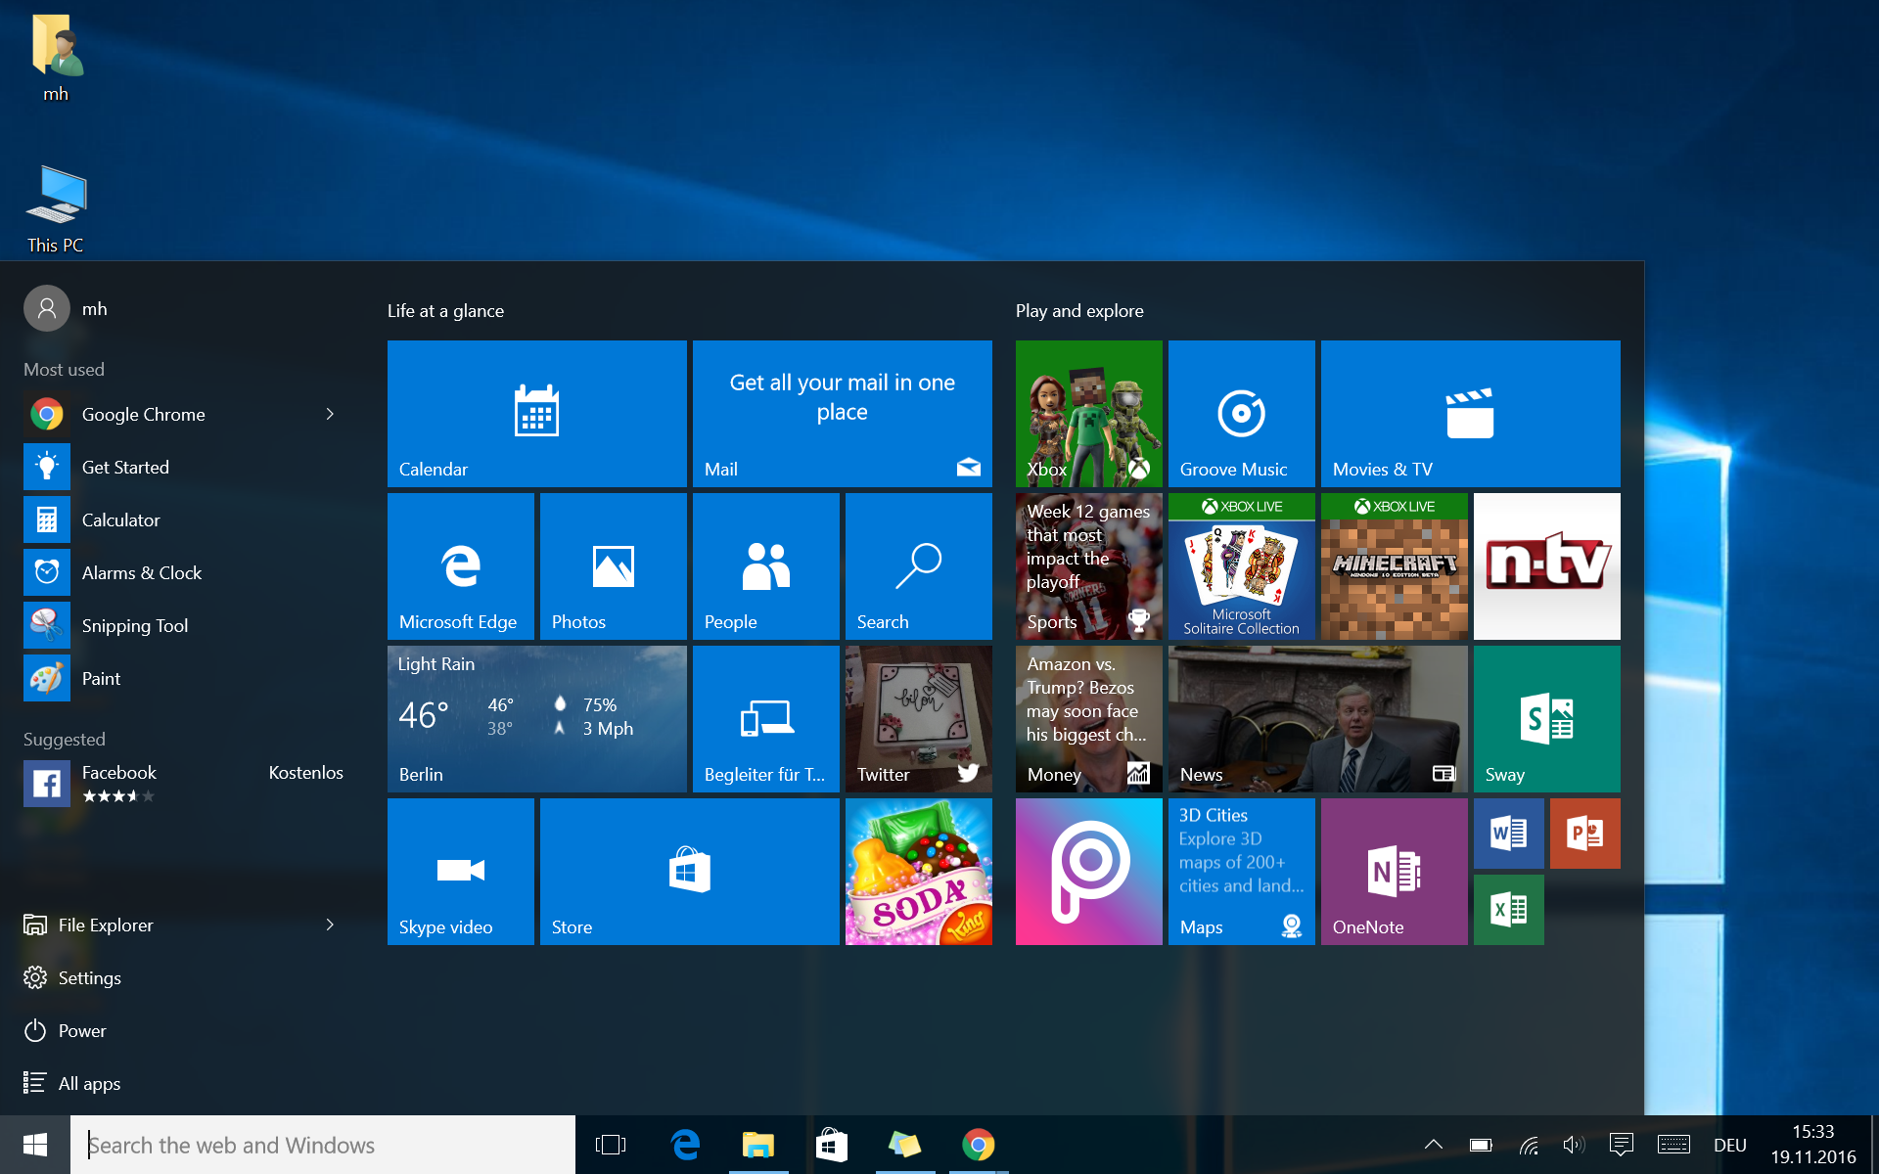1879x1174 pixels.
Task: Click the Search the web and Windows box
Action: click(323, 1145)
